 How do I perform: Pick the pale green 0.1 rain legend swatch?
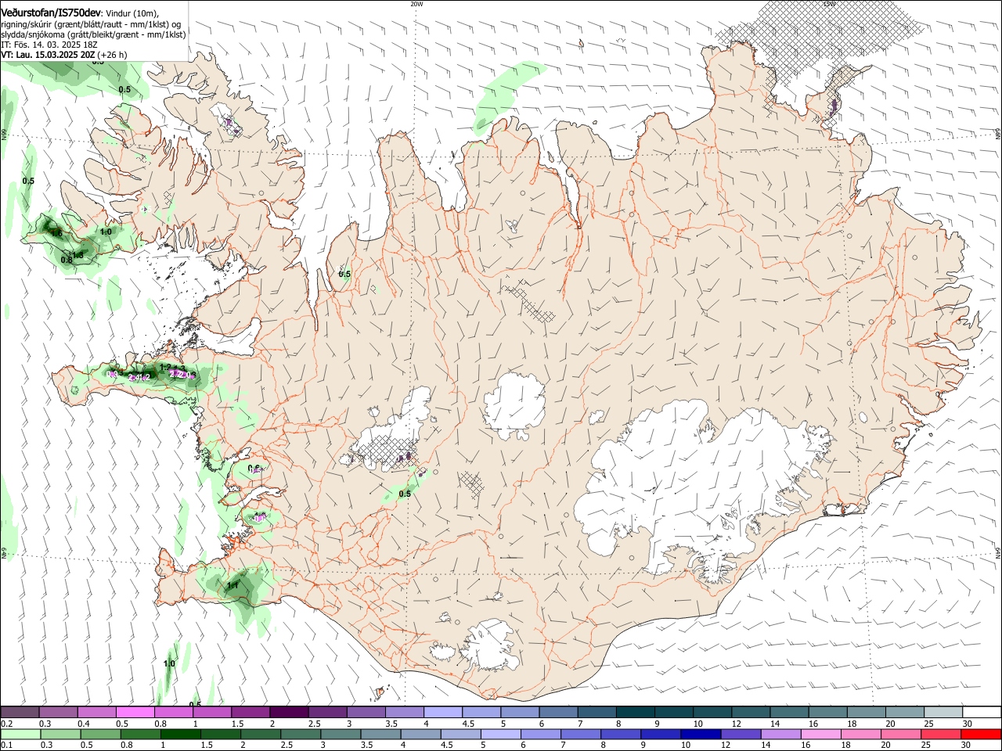click(21, 734)
